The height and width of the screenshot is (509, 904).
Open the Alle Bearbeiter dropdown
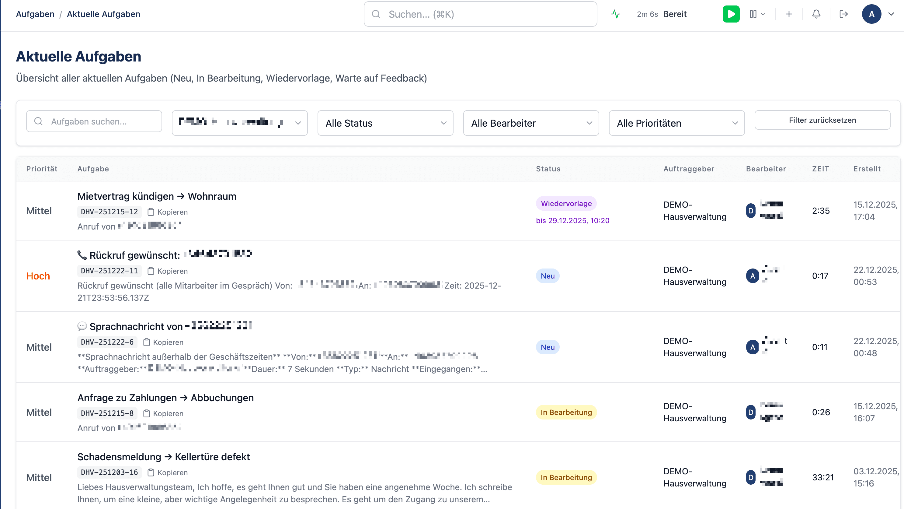[x=530, y=123]
